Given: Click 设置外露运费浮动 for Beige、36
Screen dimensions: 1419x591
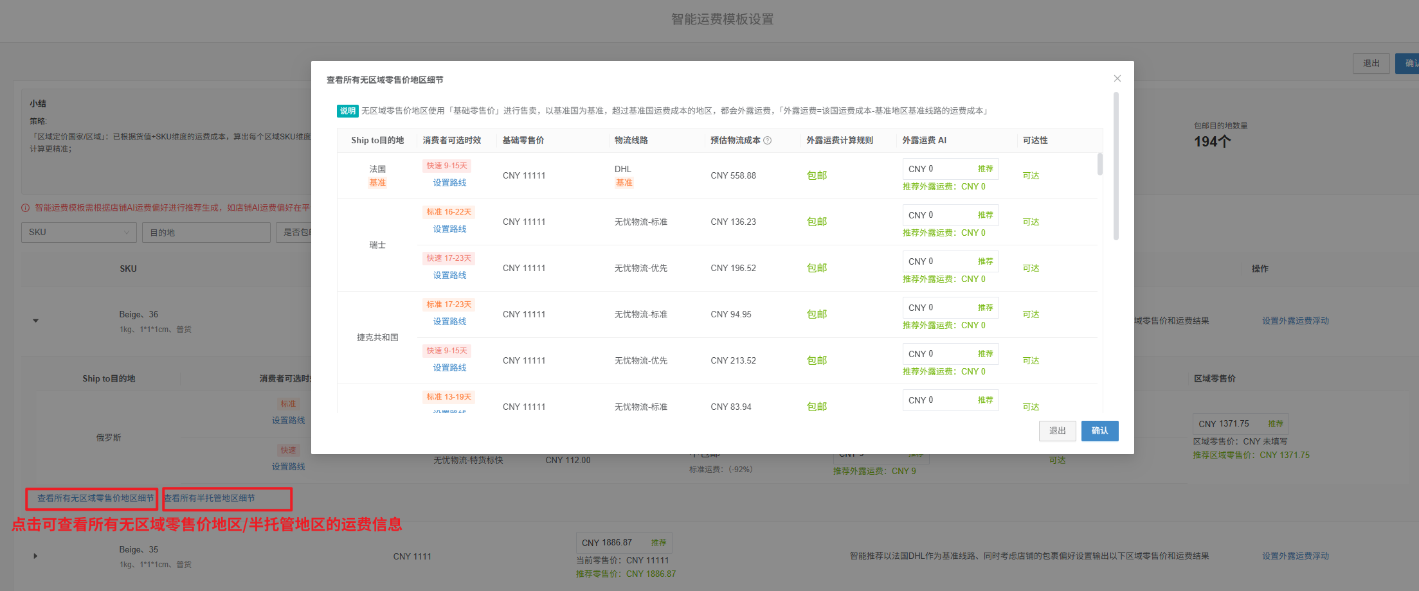Looking at the screenshot, I should (1295, 321).
